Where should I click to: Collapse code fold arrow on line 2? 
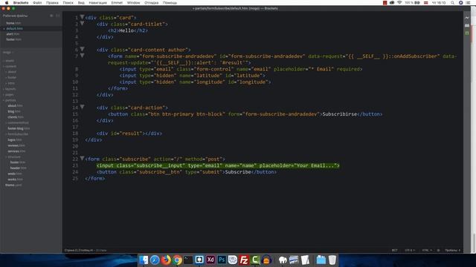coord(82,24)
